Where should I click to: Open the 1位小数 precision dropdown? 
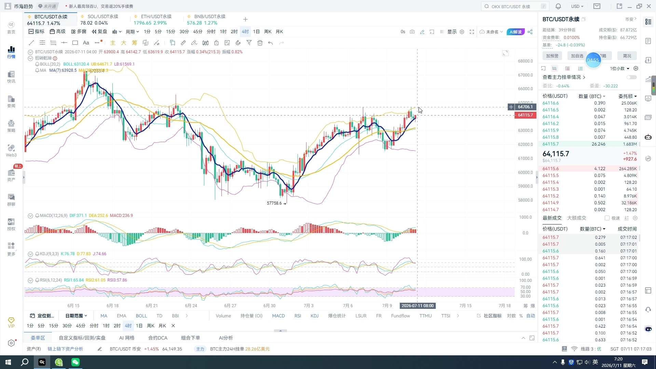coord(619,68)
